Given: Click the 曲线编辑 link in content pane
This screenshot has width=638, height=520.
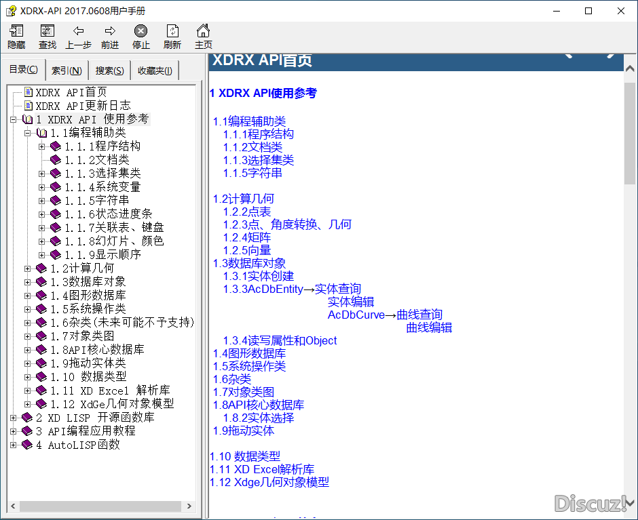Looking at the screenshot, I should [x=429, y=327].
